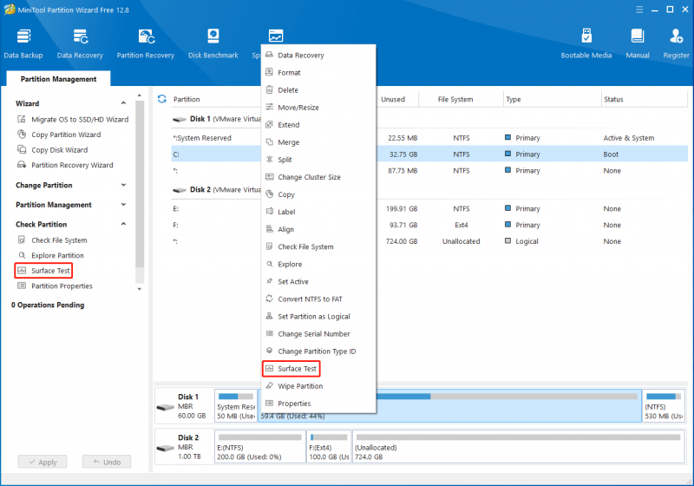Sort by the Status column header
The width and height of the screenshot is (694, 486).
pos(644,99)
